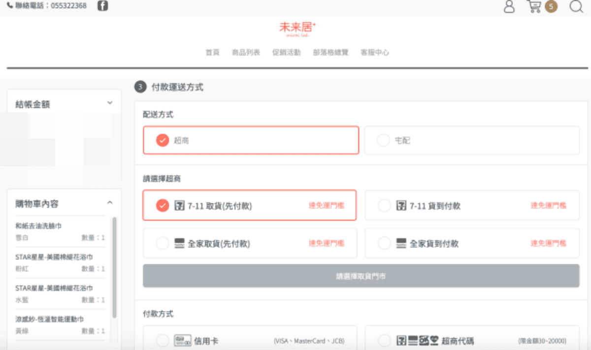Click the phone icon beside 聯絡電話
Screen dimensions: 591x350
click(x=10, y=6)
